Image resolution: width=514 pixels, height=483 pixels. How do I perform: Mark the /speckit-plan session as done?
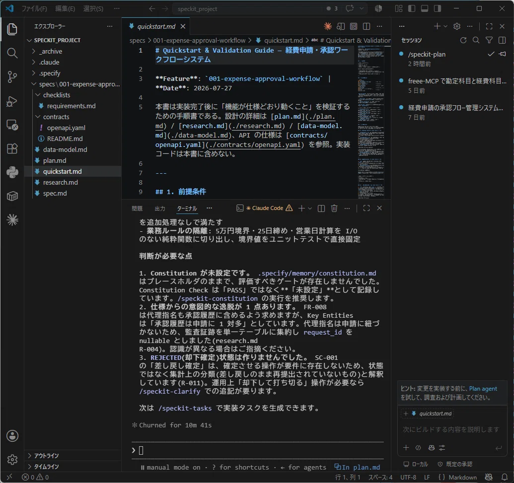coord(491,54)
